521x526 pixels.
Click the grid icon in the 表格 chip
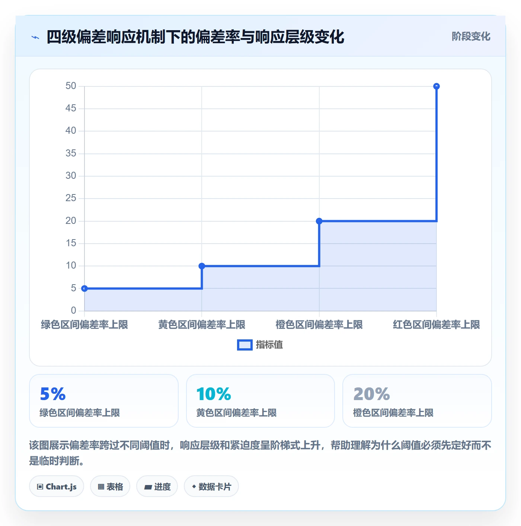(x=101, y=487)
